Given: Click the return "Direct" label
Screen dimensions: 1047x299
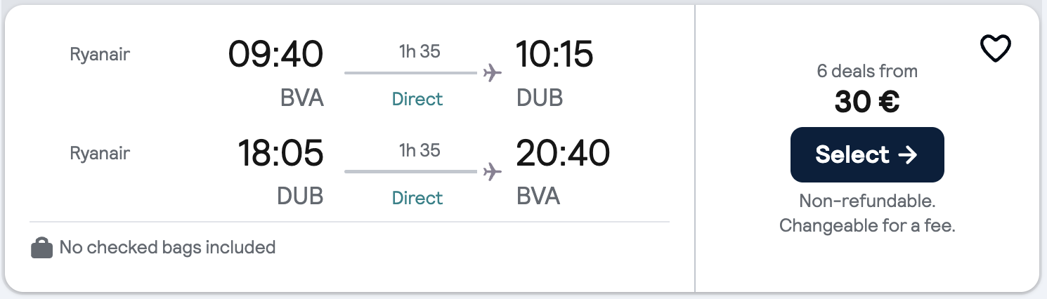Looking at the screenshot, I should 417,198.
